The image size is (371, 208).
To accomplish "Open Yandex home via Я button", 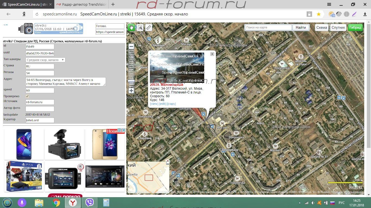I will [24, 14].
